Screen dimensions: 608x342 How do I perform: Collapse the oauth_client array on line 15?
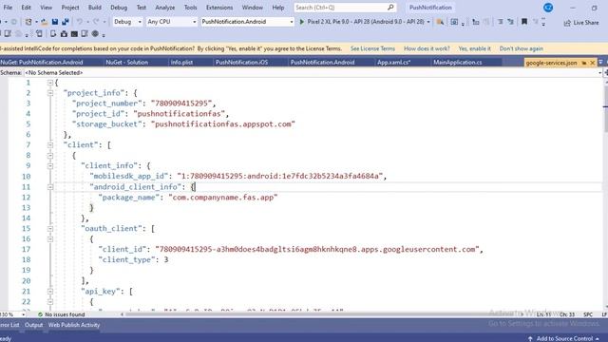[x=50, y=229]
